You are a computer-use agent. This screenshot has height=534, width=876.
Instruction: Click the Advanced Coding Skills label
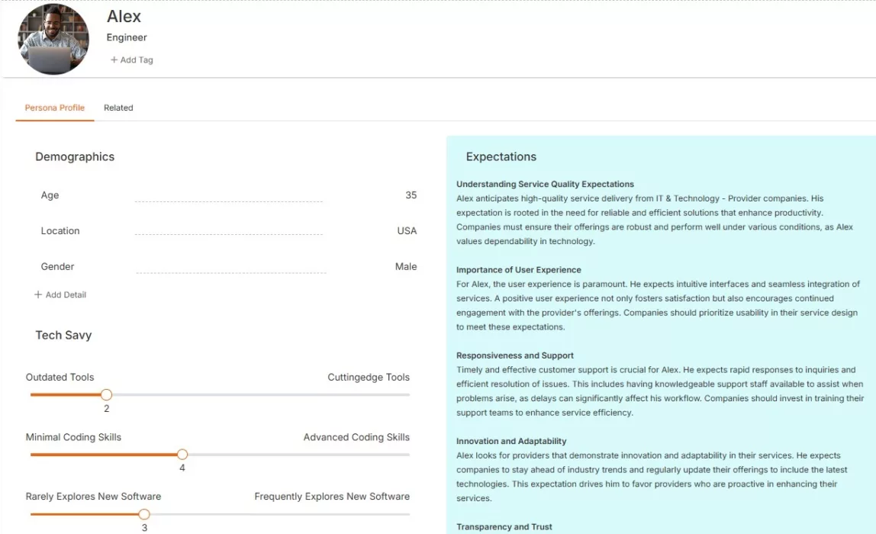tap(356, 437)
